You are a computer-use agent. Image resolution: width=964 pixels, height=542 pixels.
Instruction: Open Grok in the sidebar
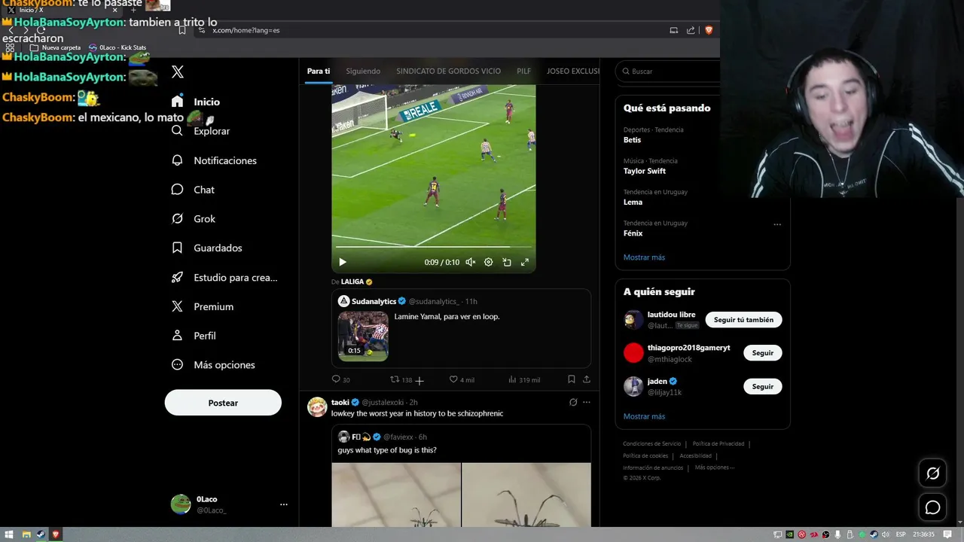(x=194, y=219)
